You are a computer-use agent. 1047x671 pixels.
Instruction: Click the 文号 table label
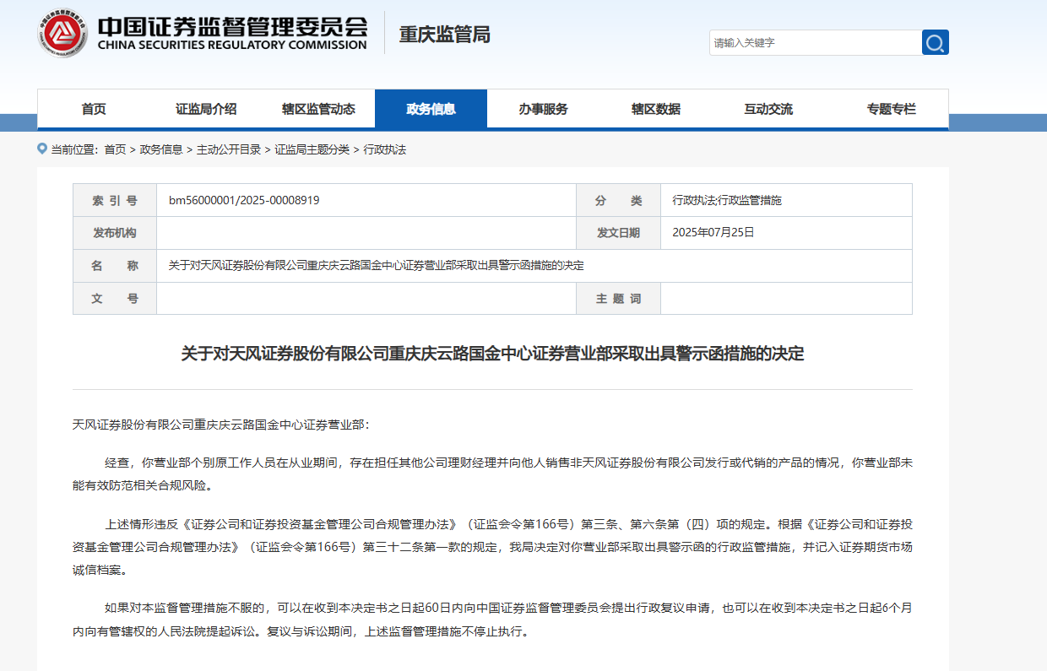coord(115,299)
